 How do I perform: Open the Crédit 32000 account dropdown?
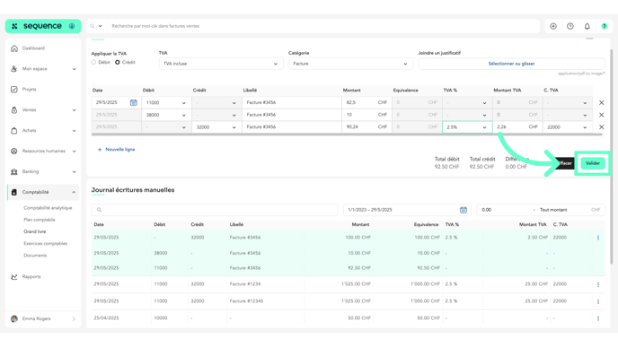pos(216,127)
